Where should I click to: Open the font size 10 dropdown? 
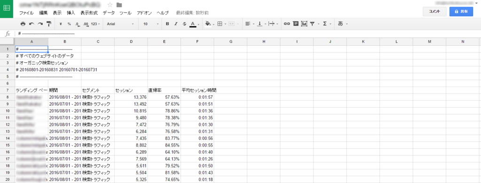(151, 24)
